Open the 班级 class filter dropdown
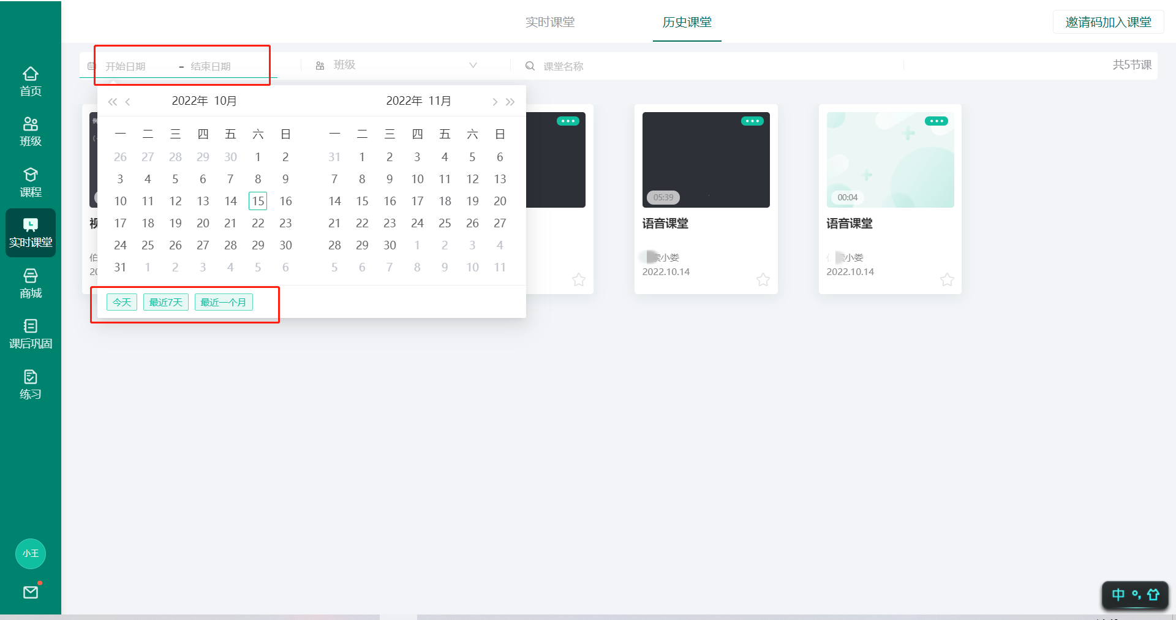Viewport: 1176px width, 620px height. (x=397, y=65)
